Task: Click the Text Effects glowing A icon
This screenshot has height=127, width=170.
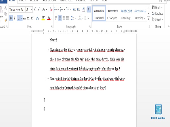Action: coord(37,18)
